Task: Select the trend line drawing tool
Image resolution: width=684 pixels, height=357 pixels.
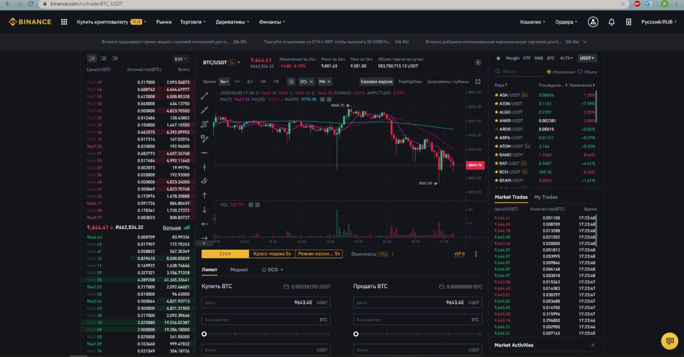Action: pyautogui.click(x=204, y=96)
